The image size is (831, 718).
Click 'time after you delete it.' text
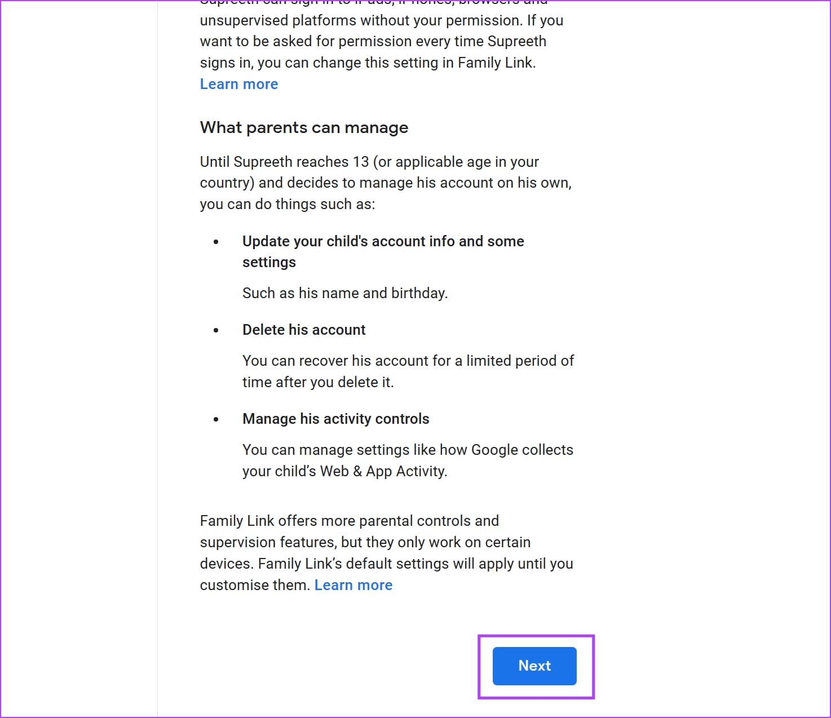pyautogui.click(x=318, y=382)
